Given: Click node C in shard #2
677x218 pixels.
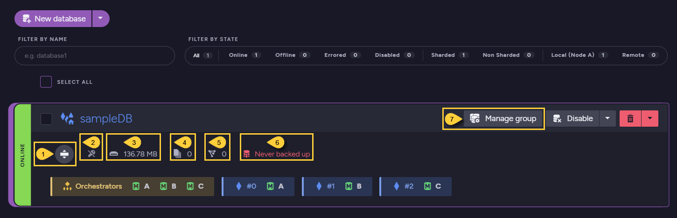Looking at the screenshot, I should click(x=433, y=186).
